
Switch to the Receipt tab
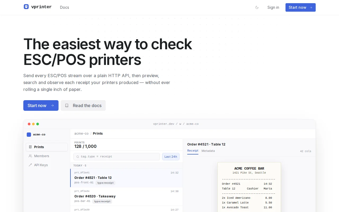point(193,151)
